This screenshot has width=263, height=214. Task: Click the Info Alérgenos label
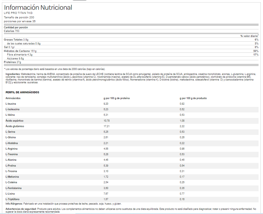pos(14,204)
